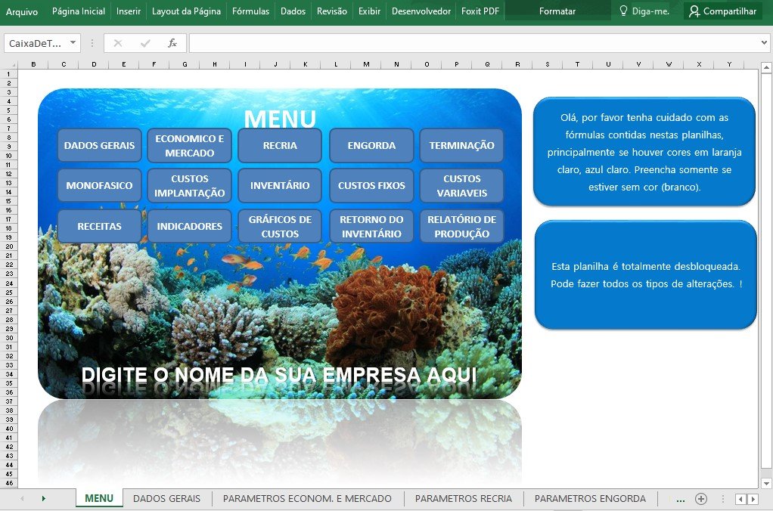Viewport: 773px width, 511px height.
Task: Click the ENGORDA button
Action: pos(371,145)
